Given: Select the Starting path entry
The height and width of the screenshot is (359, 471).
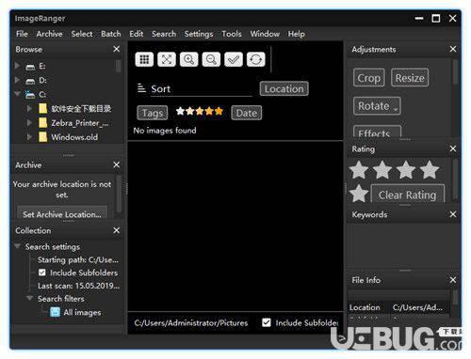Looking at the screenshot, I should tap(78, 259).
